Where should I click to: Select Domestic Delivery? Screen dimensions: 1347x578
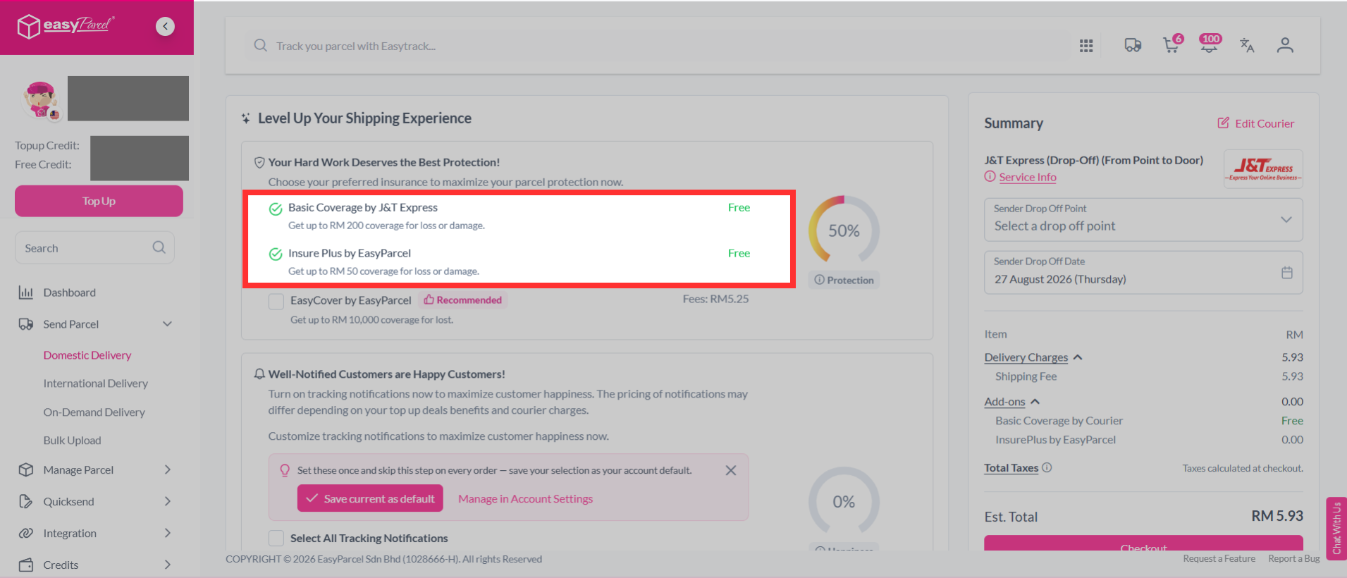(87, 355)
